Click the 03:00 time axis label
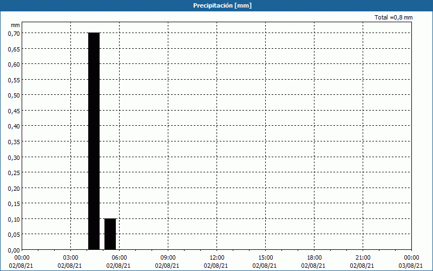Screen dimensions: 433x271 pos(71,258)
